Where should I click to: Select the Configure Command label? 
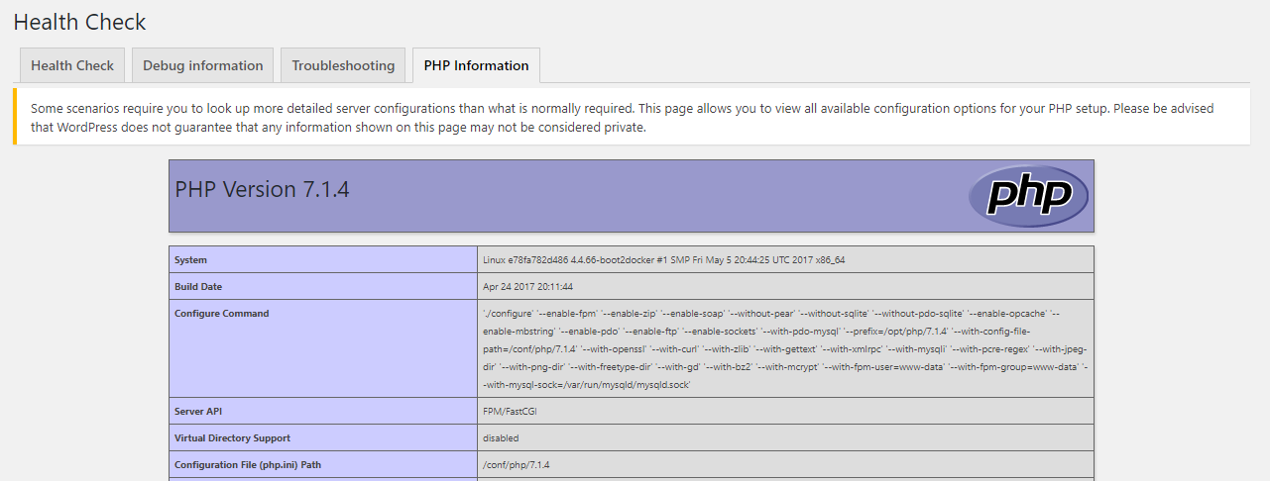222,314
